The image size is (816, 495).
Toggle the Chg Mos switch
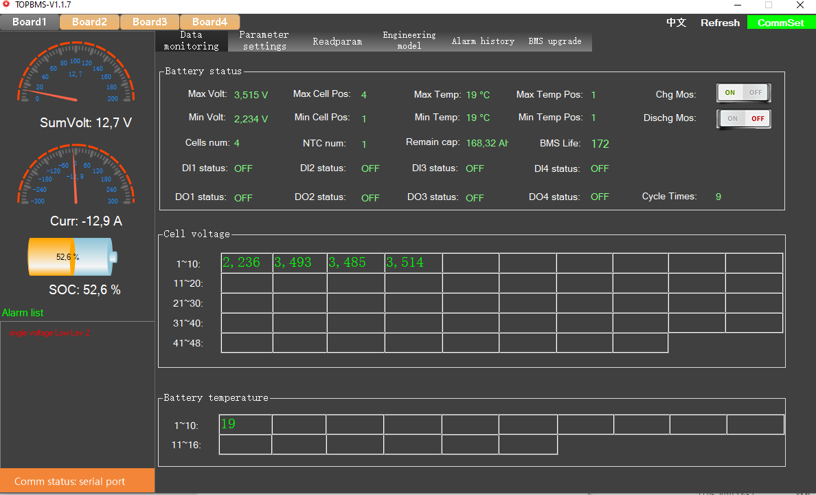click(743, 93)
